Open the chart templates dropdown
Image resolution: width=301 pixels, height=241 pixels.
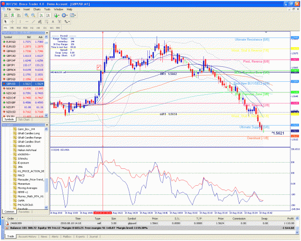pyautogui.click(x=73, y=15)
